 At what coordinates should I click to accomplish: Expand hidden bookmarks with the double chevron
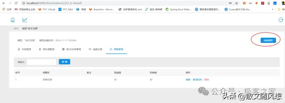(x=272, y=9)
